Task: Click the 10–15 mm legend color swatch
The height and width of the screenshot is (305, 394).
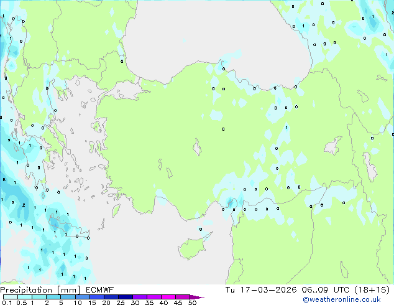Action: 82,297
